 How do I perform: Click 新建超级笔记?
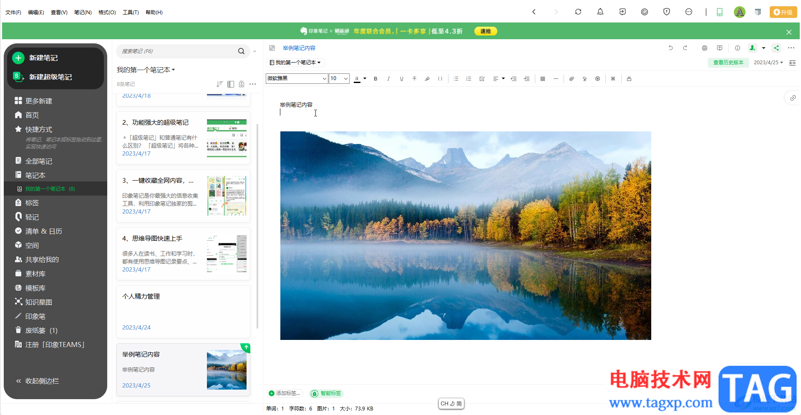click(42, 77)
